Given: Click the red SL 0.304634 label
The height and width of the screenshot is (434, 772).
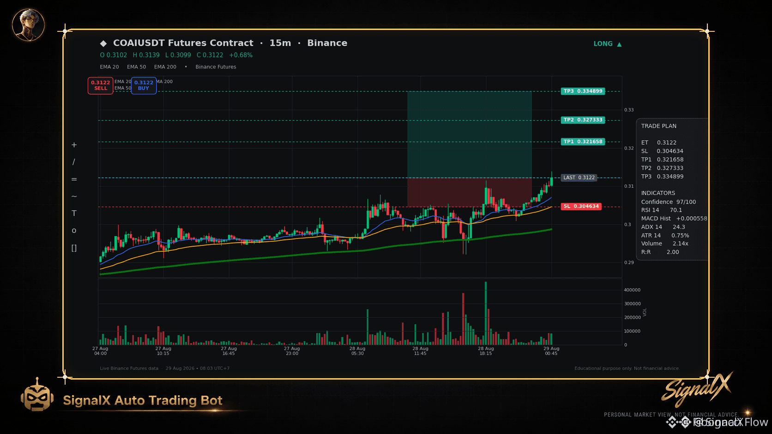Looking at the screenshot, I should coord(581,206).
